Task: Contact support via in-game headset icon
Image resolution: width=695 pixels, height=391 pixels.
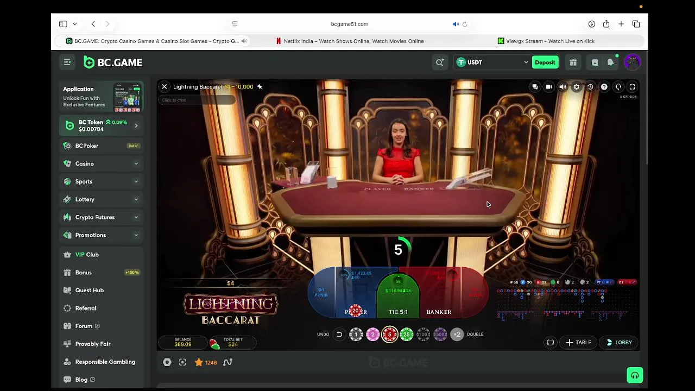Action: click(618, 87)
